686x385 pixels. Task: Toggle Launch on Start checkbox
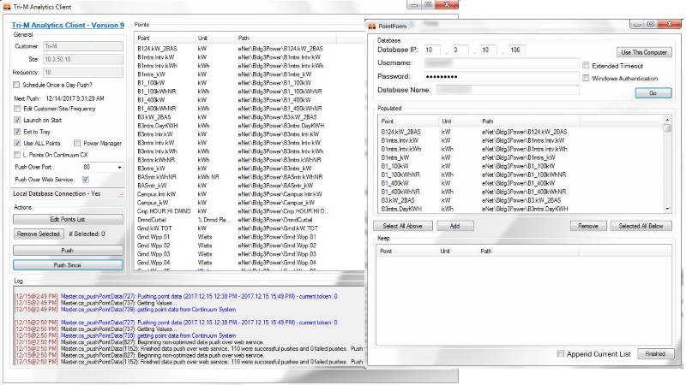click(17, 120)
